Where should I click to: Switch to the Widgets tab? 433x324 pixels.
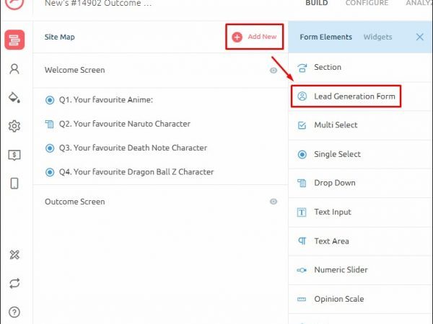(377, 37)
